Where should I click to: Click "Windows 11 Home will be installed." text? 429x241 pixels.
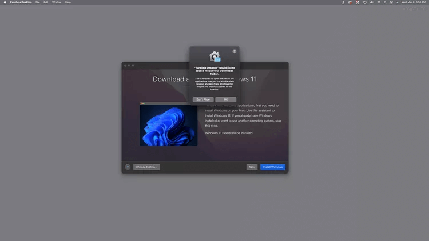[x=229, y=133]
